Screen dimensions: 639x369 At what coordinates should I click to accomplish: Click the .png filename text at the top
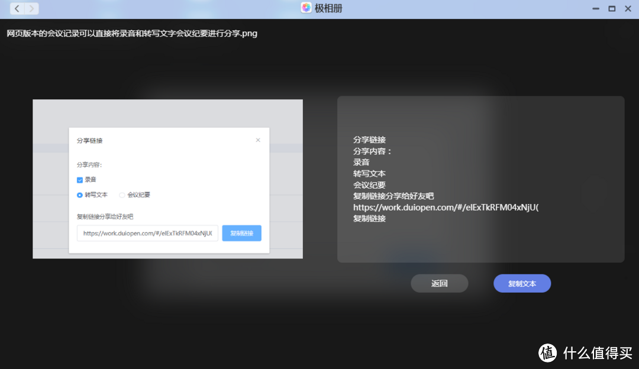point(131,34)
